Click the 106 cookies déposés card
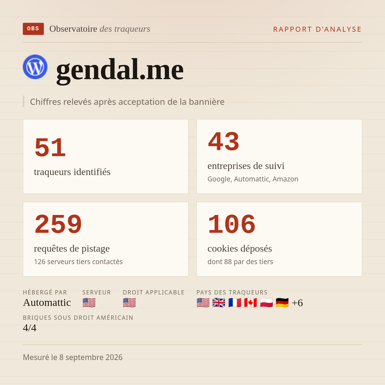The width and height of the screenshot is (385, 385). (x=279, y=239)
